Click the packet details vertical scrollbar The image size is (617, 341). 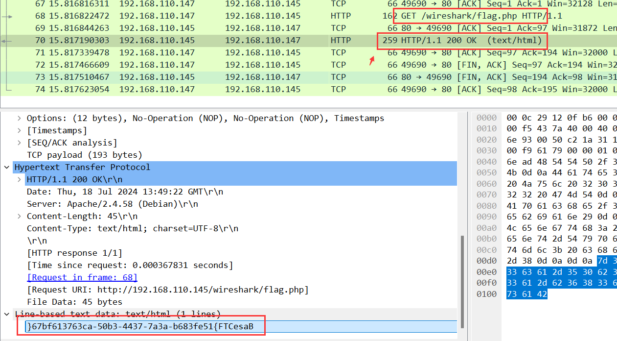pos(461,274)
